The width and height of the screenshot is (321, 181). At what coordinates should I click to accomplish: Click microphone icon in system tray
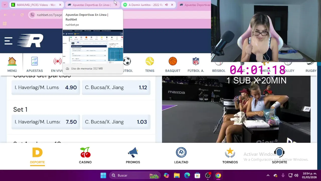coord(283,175)
